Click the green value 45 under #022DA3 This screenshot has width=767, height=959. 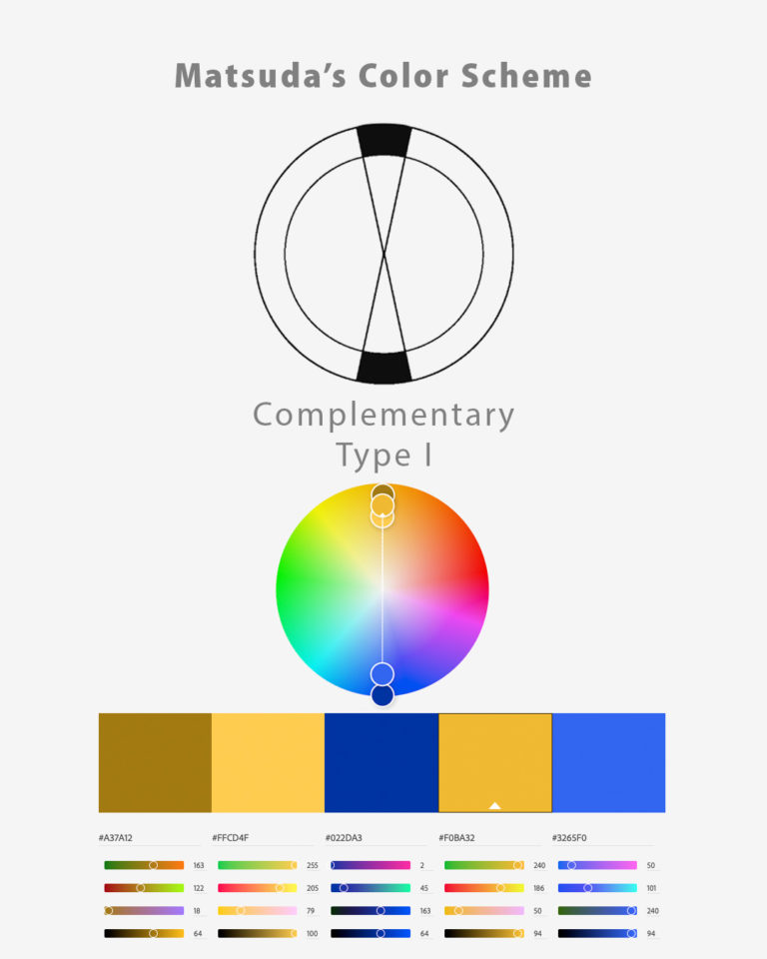point(424,888)
